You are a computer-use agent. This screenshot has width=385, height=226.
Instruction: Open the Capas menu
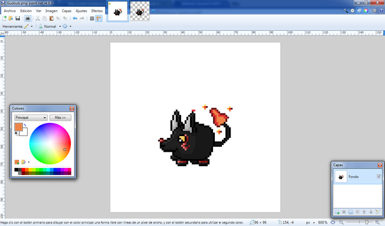tap(67, 11)
